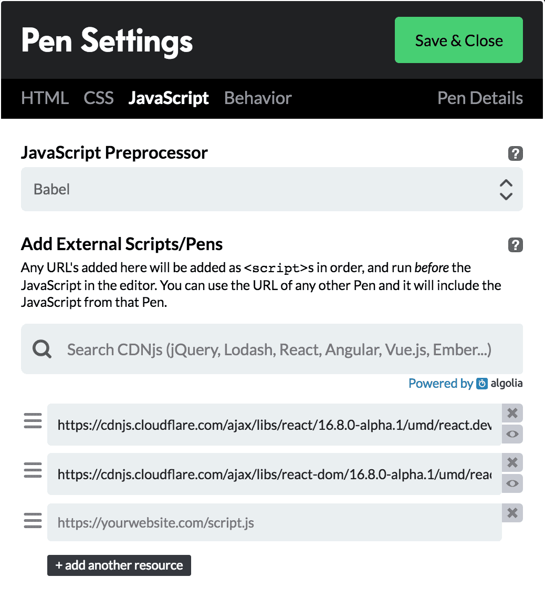Screen dimensions: 545x598
Task: Click the dropdown arrows beside Babel
Action: tap(506, 190)
